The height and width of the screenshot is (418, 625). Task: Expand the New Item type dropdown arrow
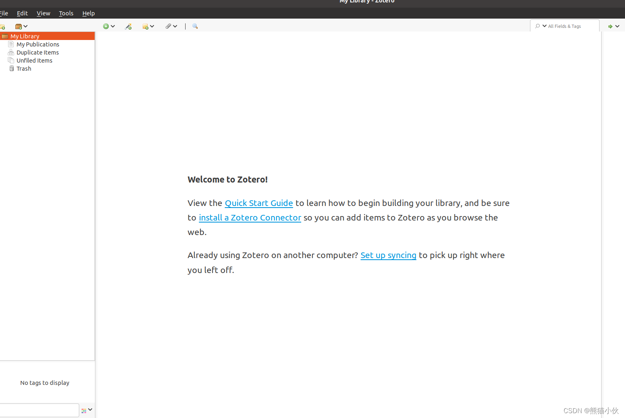(x=113, y=26)
